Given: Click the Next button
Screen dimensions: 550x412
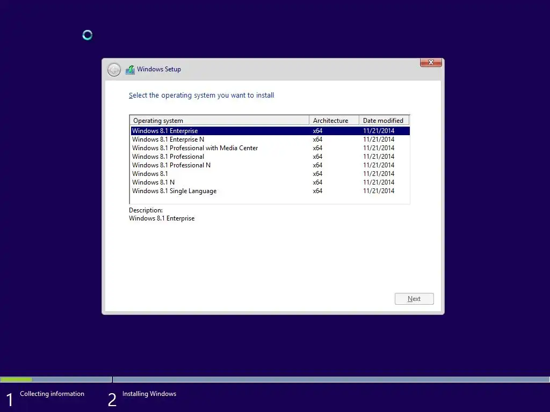Looking at the screenshot, I should pos(414,299).
